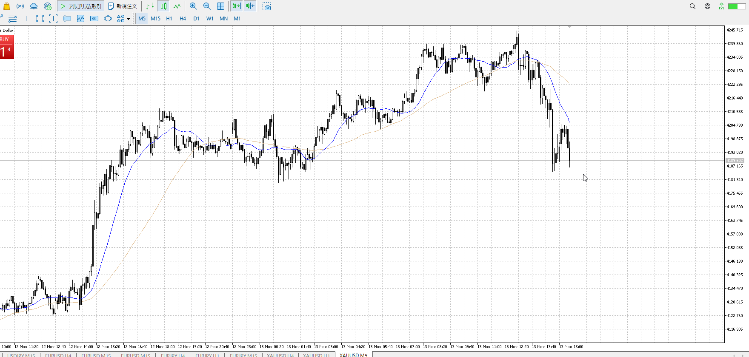
Task: Open the EURJPY,H1 chart tab
Action: click(x=207, y=355)
